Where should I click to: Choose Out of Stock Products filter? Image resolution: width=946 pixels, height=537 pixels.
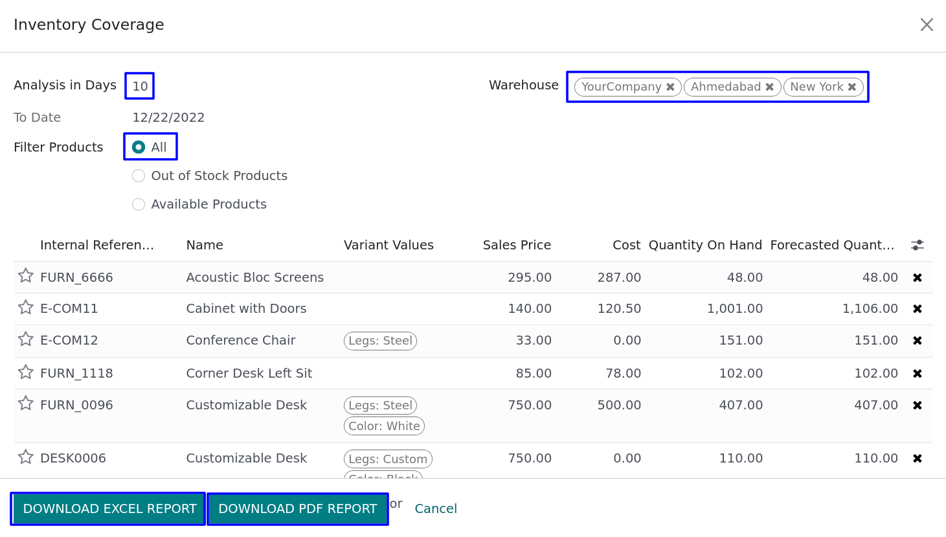click(139, 176)
